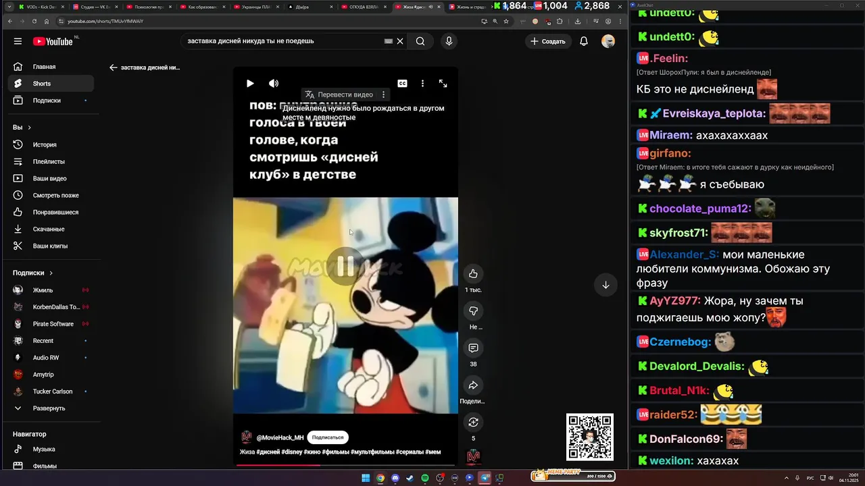Viewport: 865px width, 486px height.
Task: Open Подписки in sidebar
Action: point(51,101)
